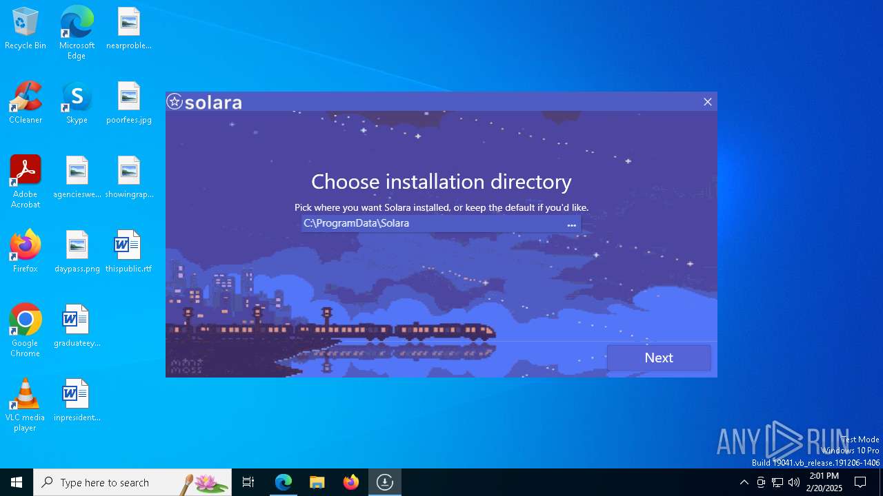Open the volume tray icon
This screenshot has width=883, height=496.
coord(794,482)
